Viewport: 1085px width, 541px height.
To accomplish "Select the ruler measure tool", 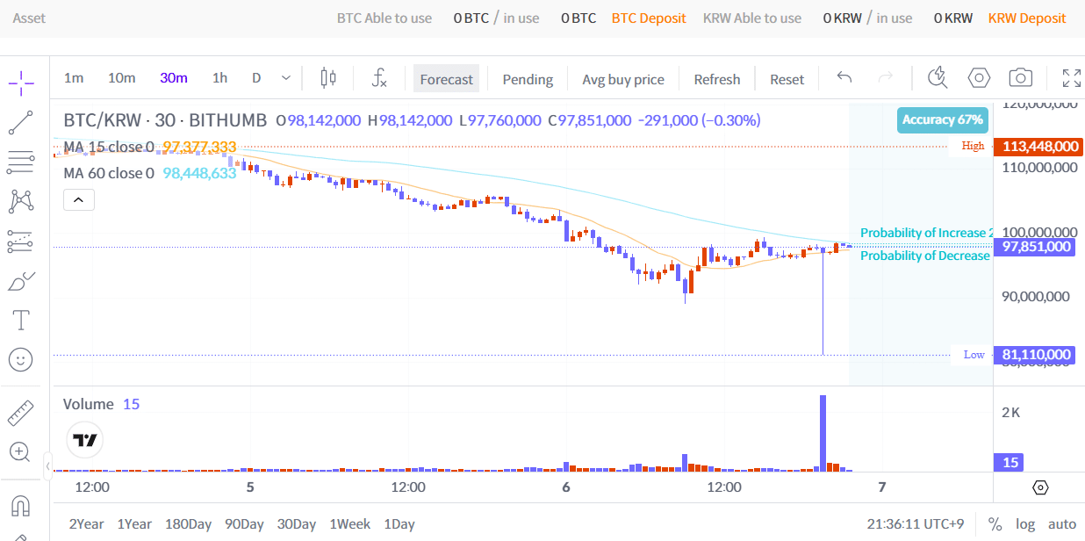I will [21, 413].
